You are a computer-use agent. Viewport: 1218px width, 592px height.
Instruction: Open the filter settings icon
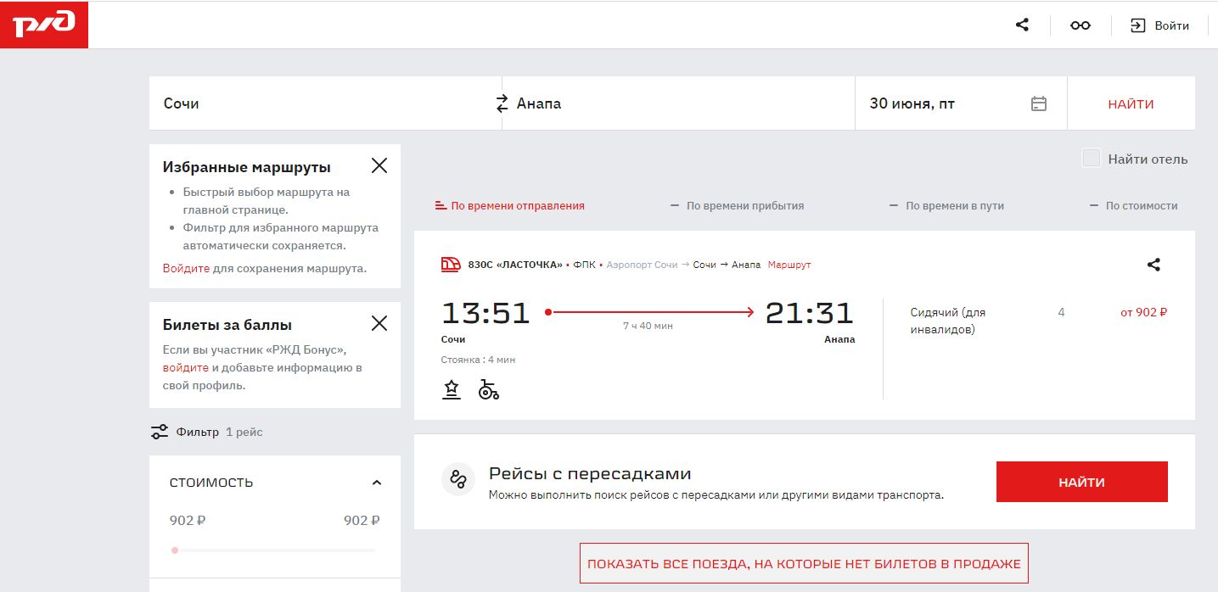click(160, 432)
